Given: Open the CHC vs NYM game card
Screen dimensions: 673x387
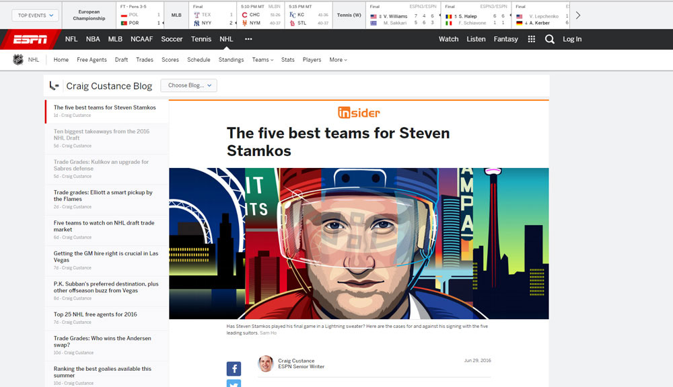Looking at the screenshot, I should (260, 15).
